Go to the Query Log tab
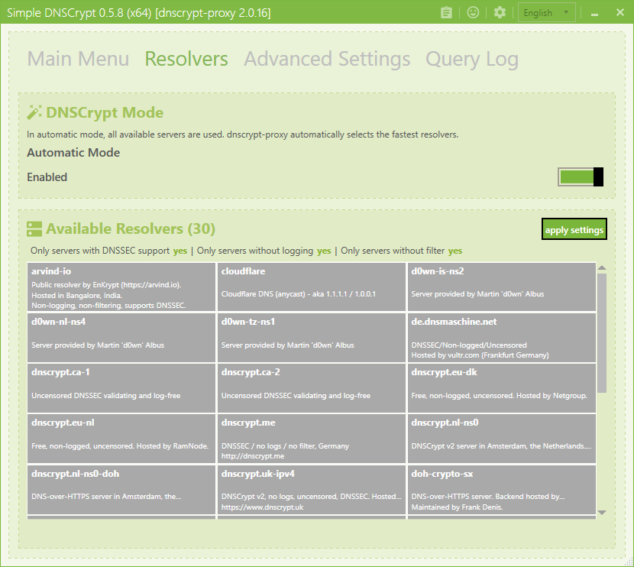Image resolution: width=634 pixels, height=567 pixels. [471, 59]
